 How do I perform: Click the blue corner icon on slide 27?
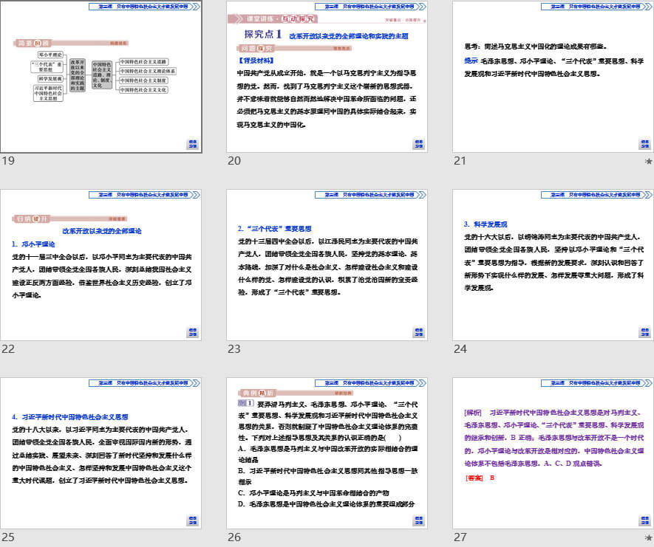[645, 520]
